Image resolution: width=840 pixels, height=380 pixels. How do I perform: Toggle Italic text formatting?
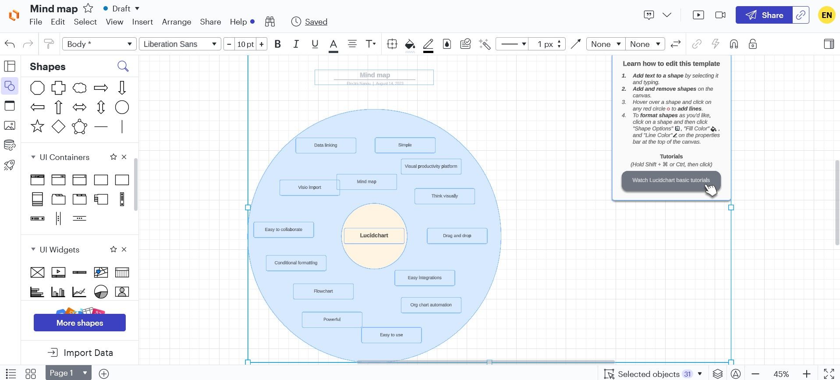pos(296,44)
